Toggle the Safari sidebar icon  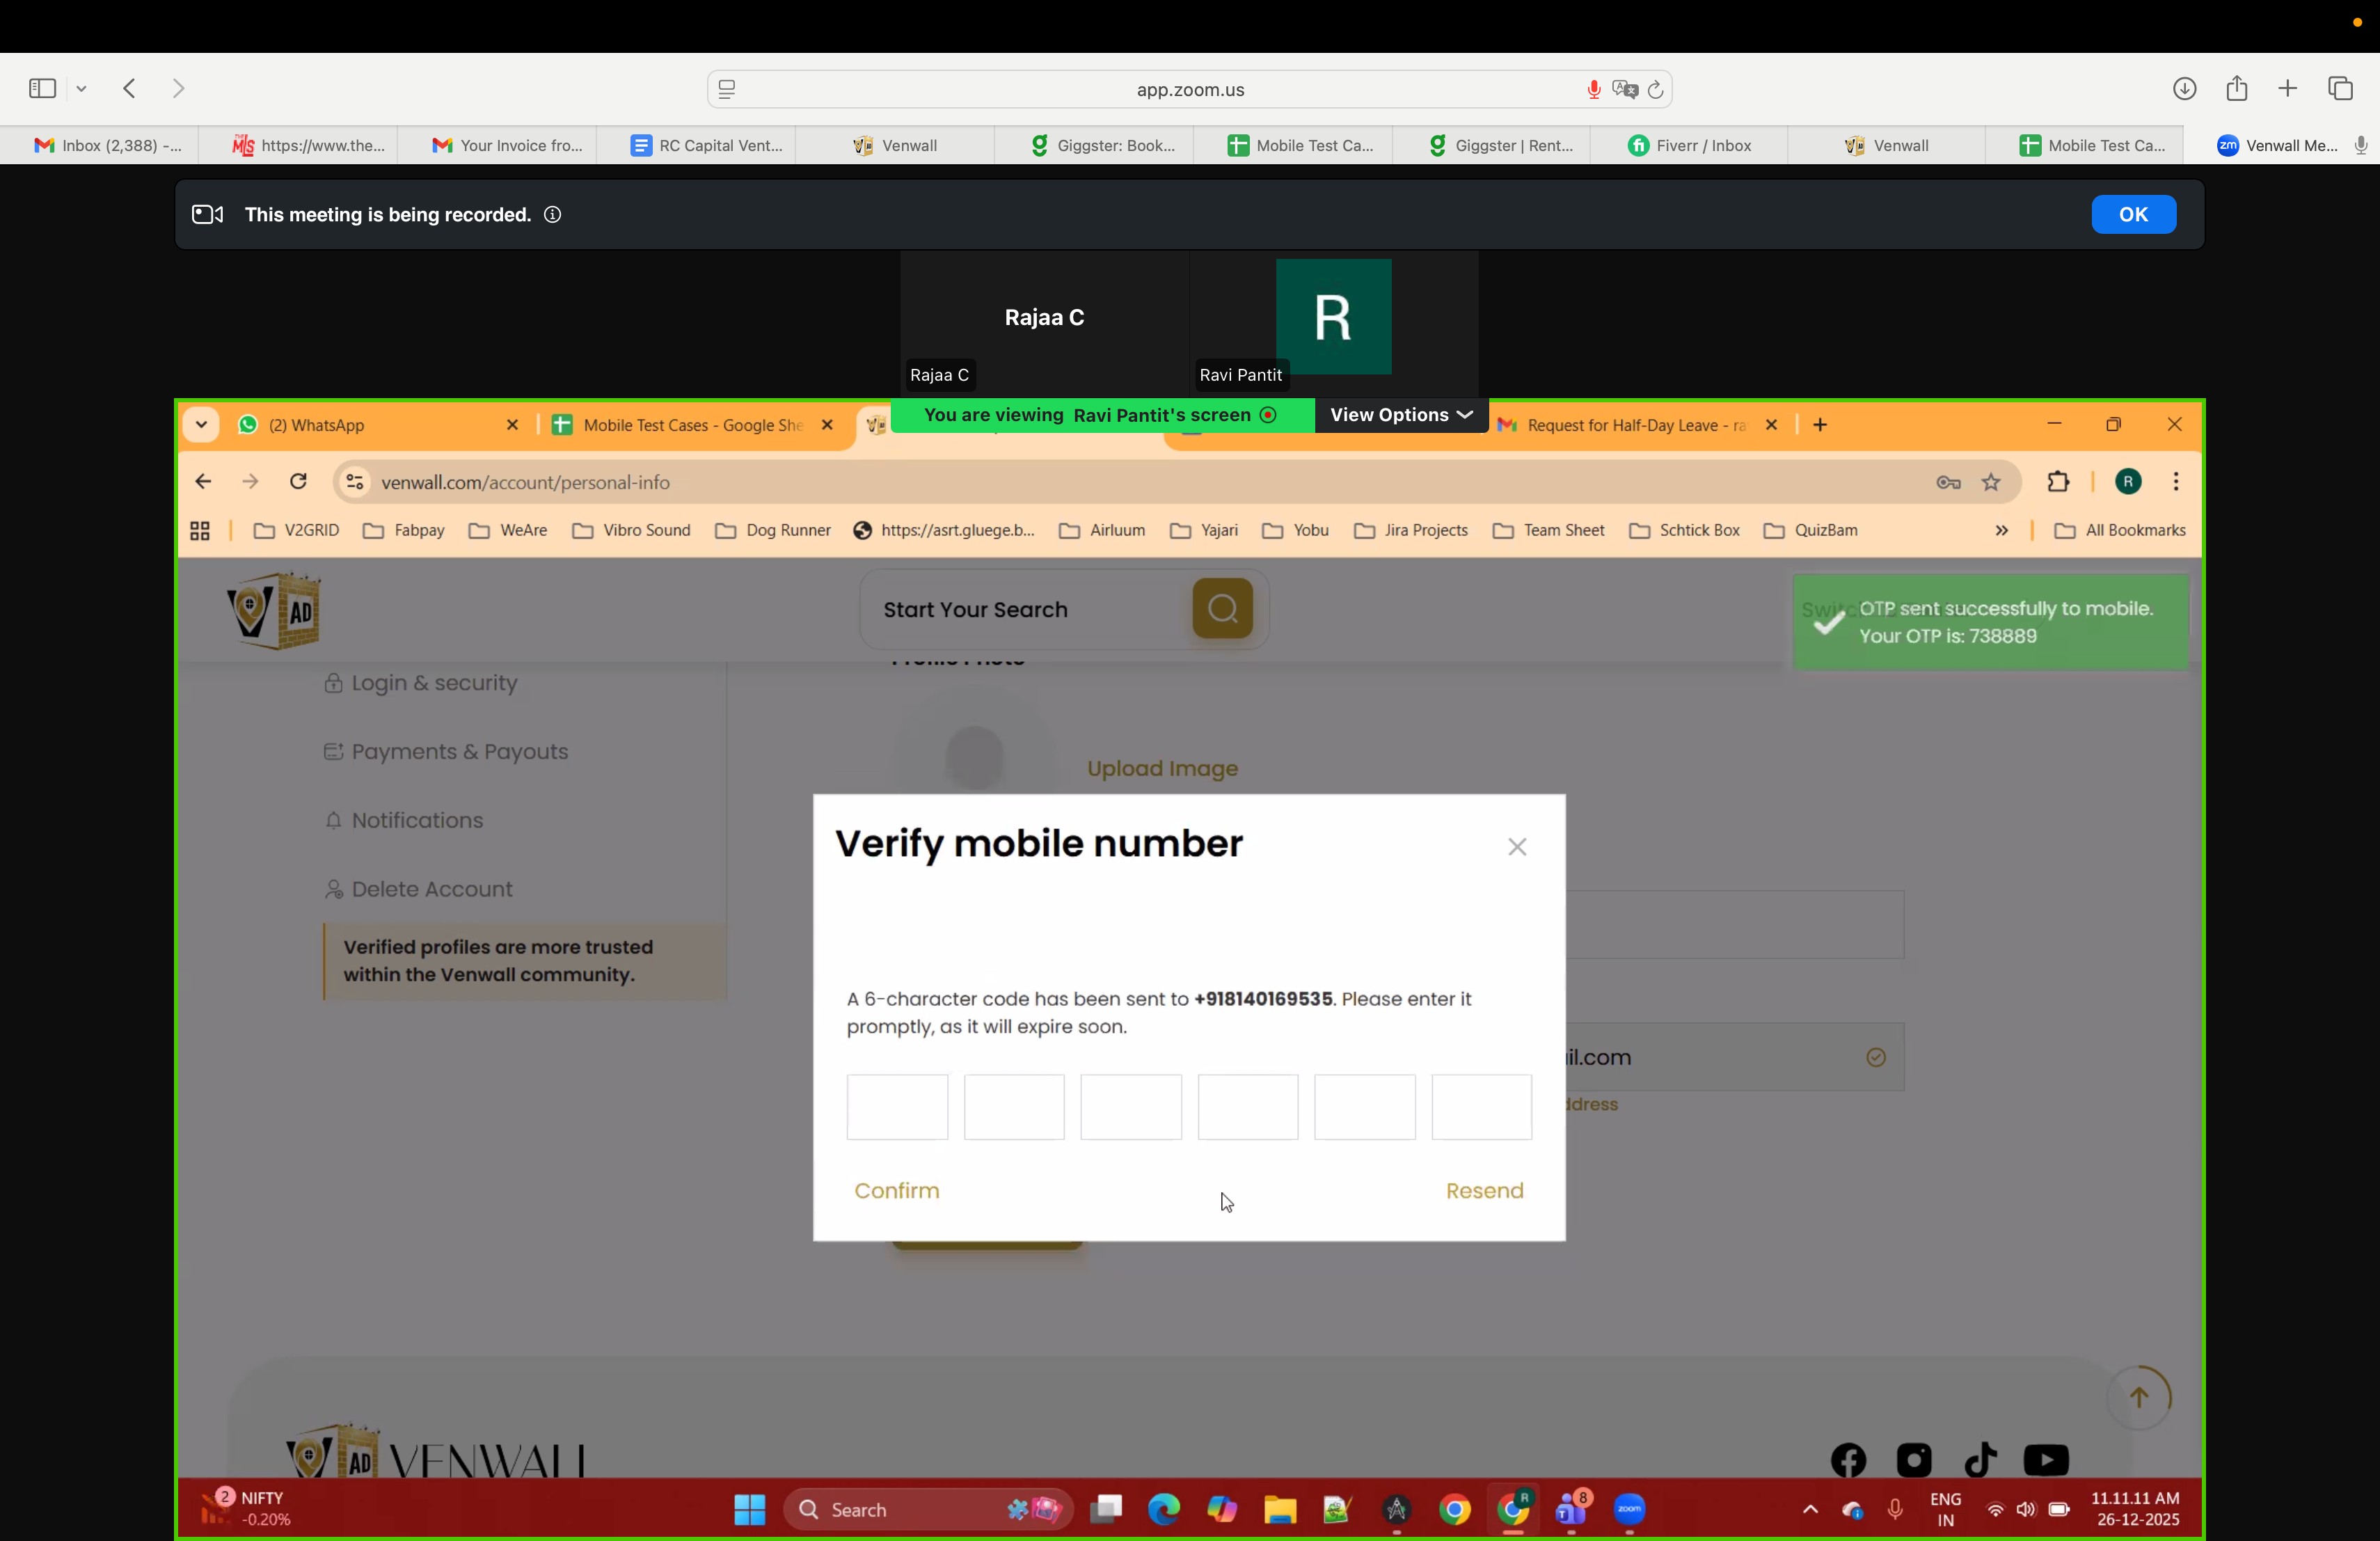(x=42, y=89)
